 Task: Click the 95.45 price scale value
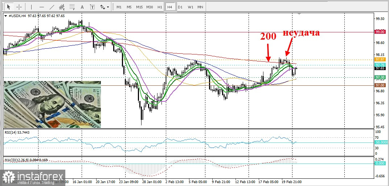click(380, 127)
